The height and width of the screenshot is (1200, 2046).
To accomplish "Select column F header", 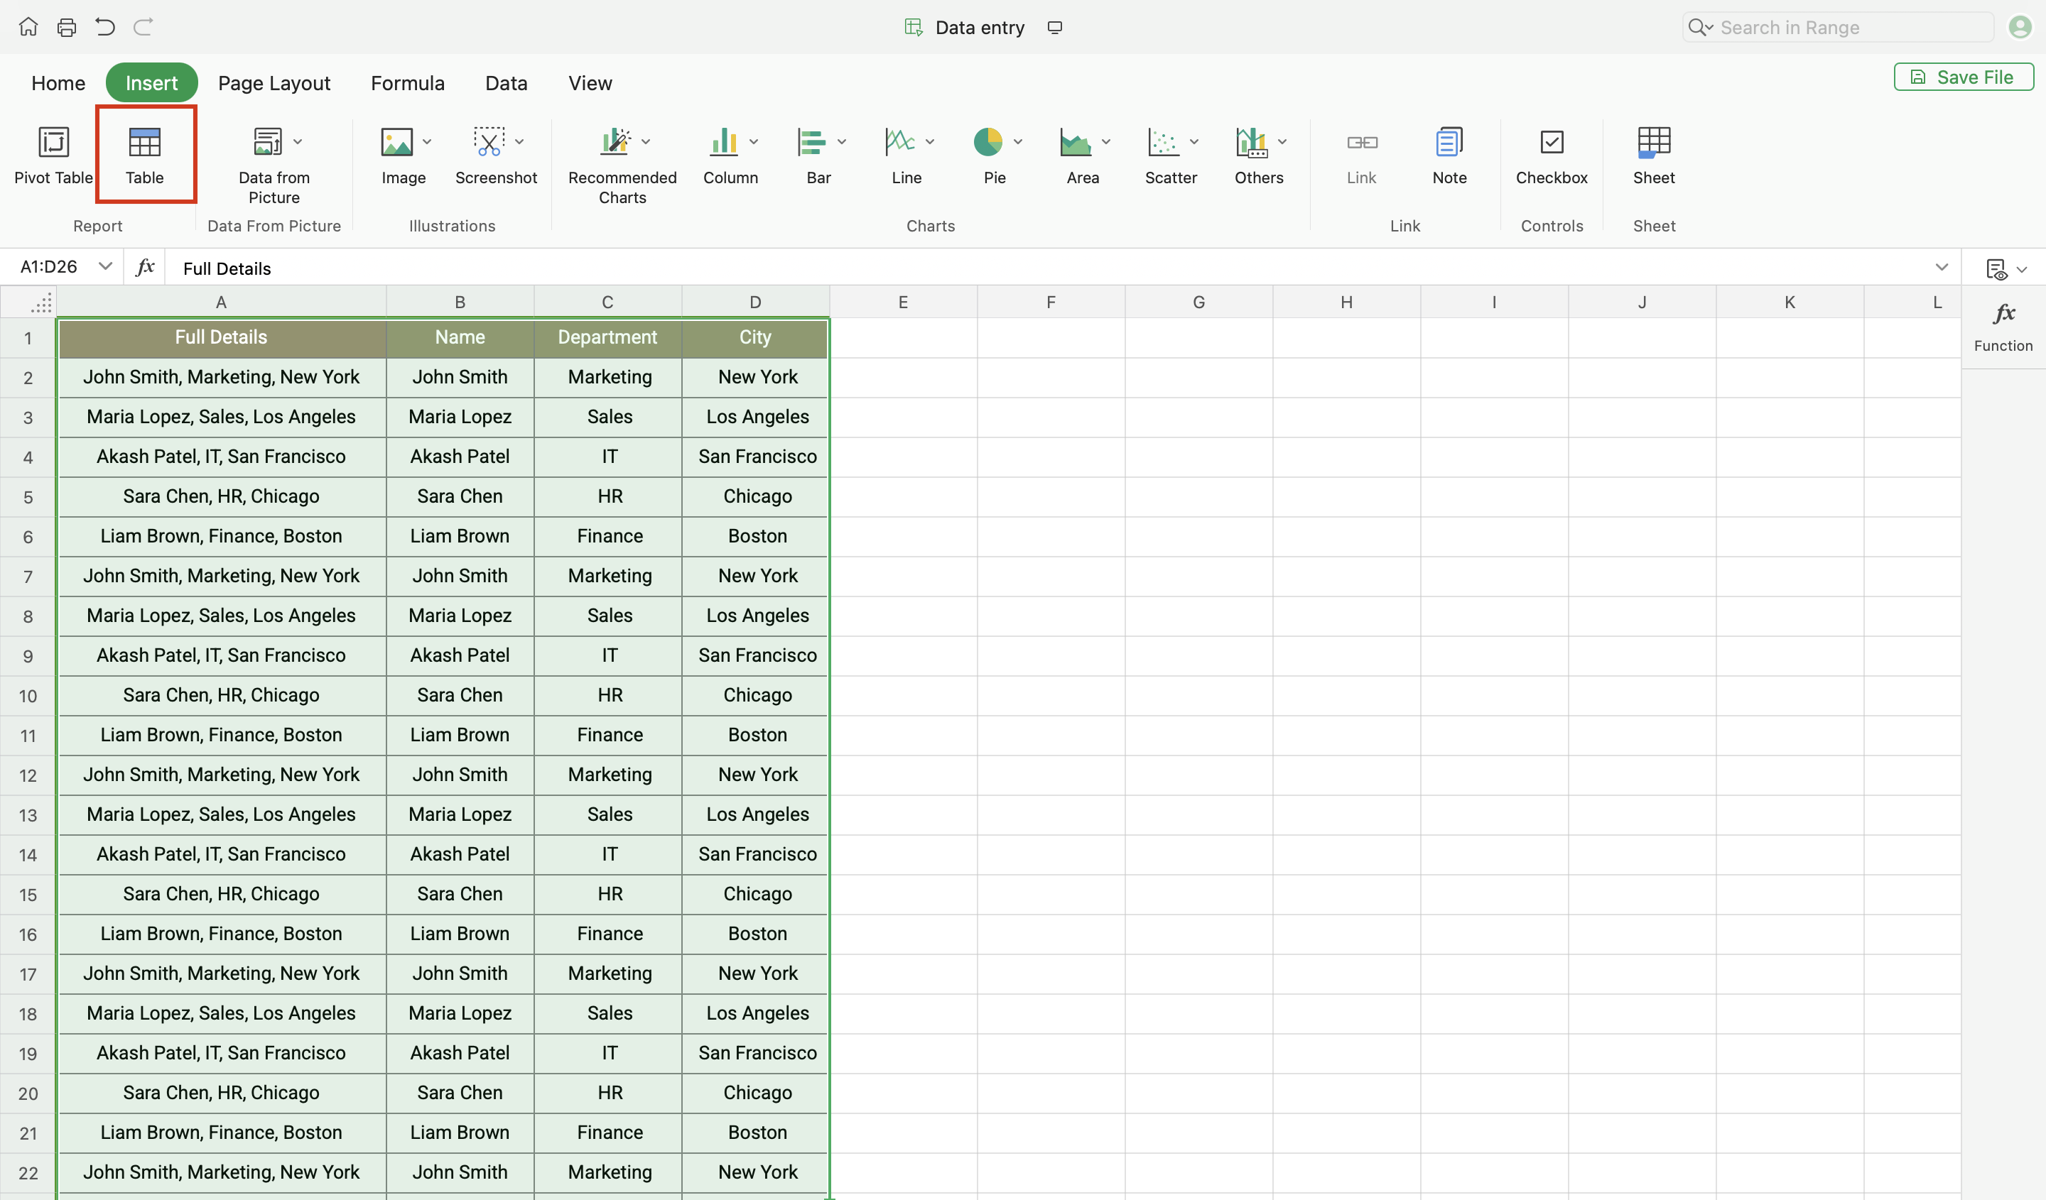I will (x=1051, y=302).
